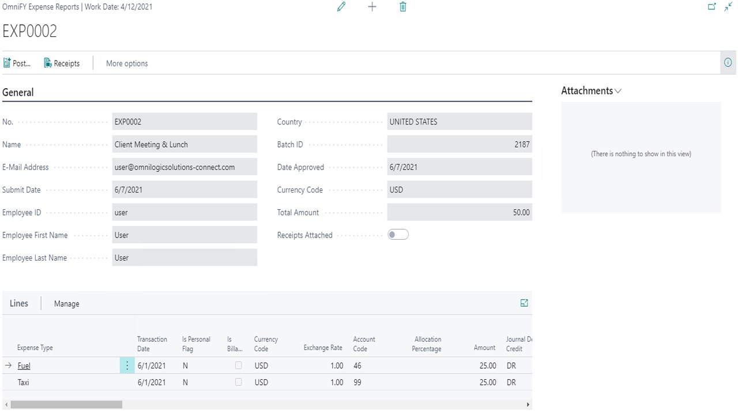Open record in new window icon
This screenshot has width=738, height=415.
point(712,7)
